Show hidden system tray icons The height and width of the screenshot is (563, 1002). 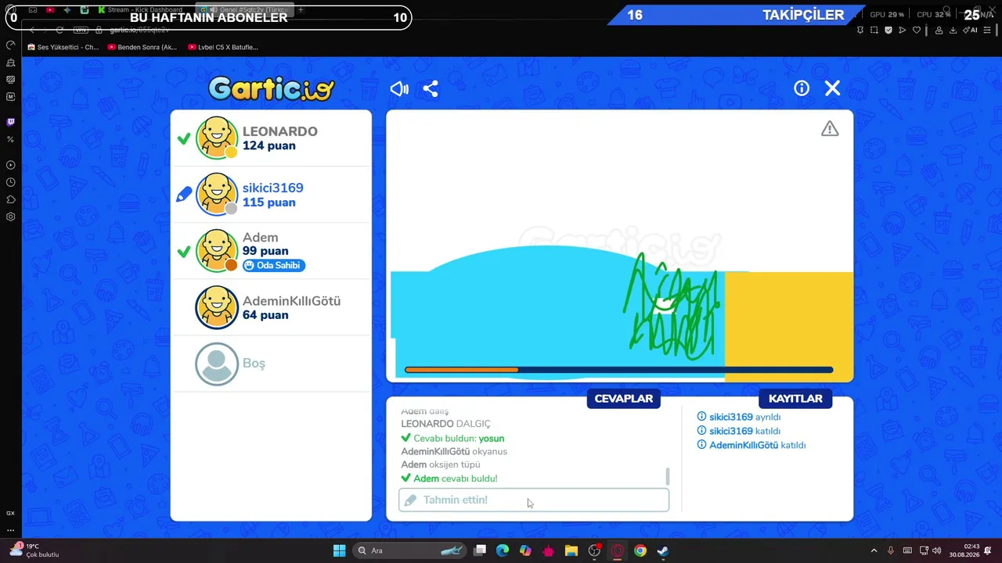coord(874,550)
